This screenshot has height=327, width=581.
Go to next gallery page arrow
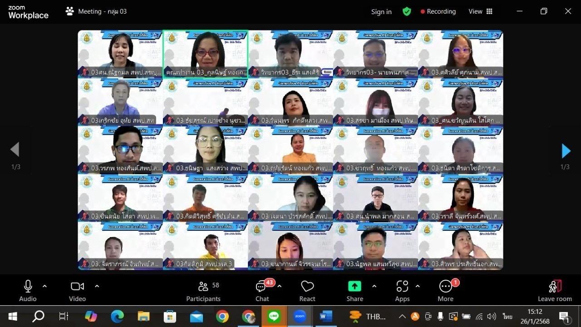pyautogui.click(x=566, y=150)
